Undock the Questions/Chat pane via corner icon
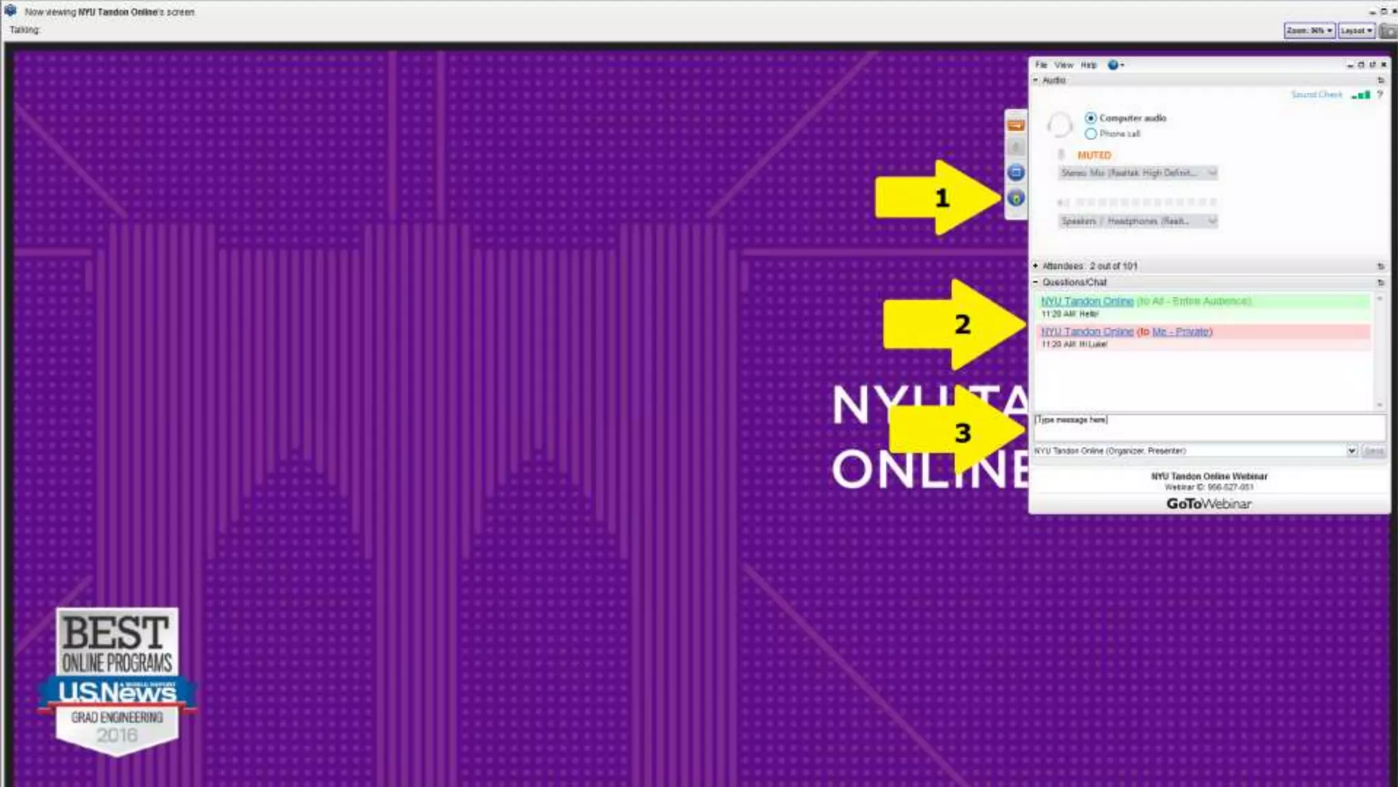The width and height of the screenshot is (1398, 787). (x=1380, y=283)
